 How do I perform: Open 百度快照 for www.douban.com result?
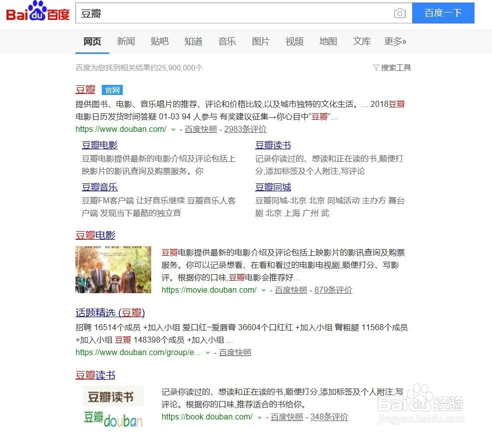pos(201,129)
